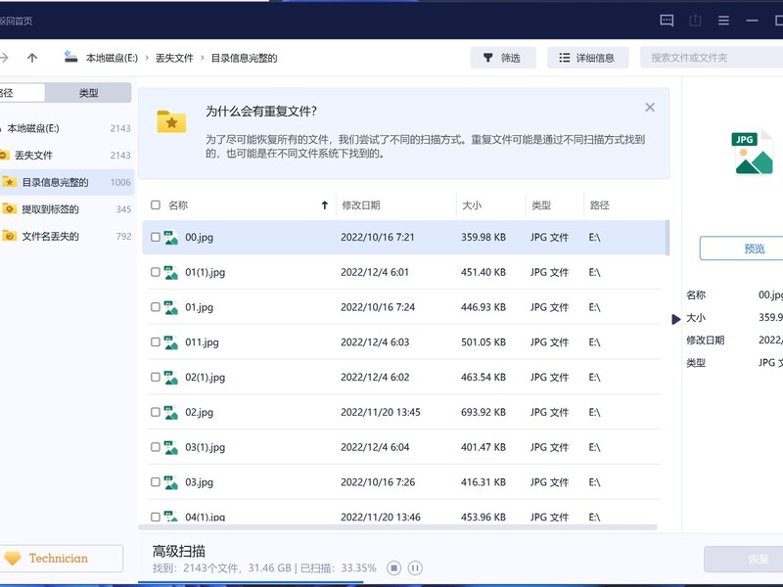Select 文件名丢失的 folder in the tree
This screenshot has height=587, width=783.
(66, 236)
